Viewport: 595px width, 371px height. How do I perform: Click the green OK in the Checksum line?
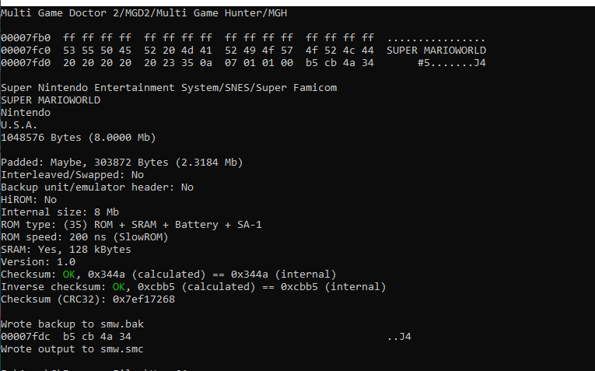pos(68,275)
